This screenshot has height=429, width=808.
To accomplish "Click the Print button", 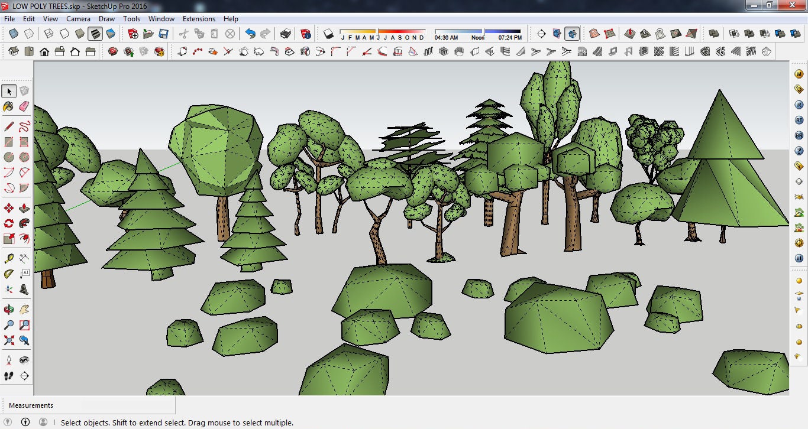I will pos(286,34).
